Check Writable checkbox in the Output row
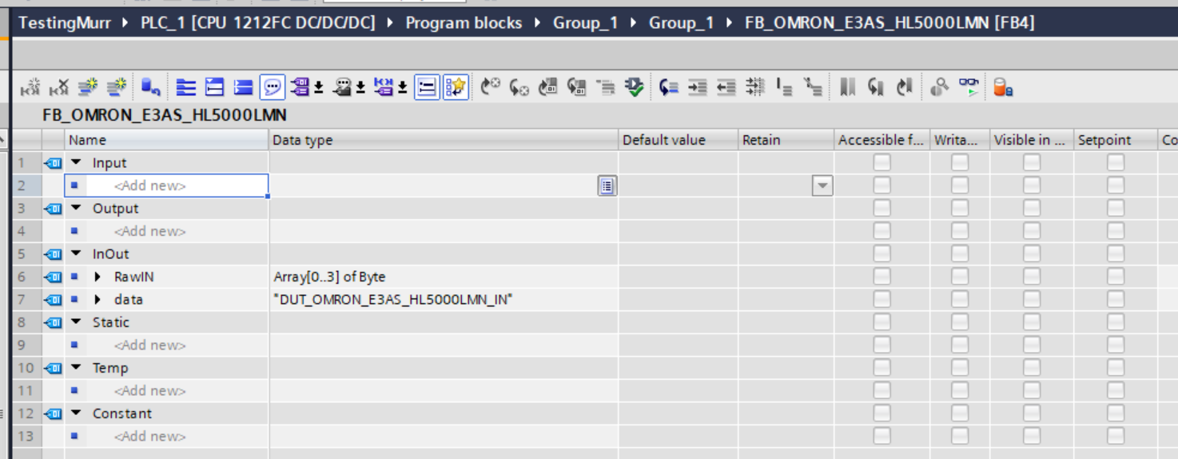The image size is (1178, 459). tap(960, 208)
